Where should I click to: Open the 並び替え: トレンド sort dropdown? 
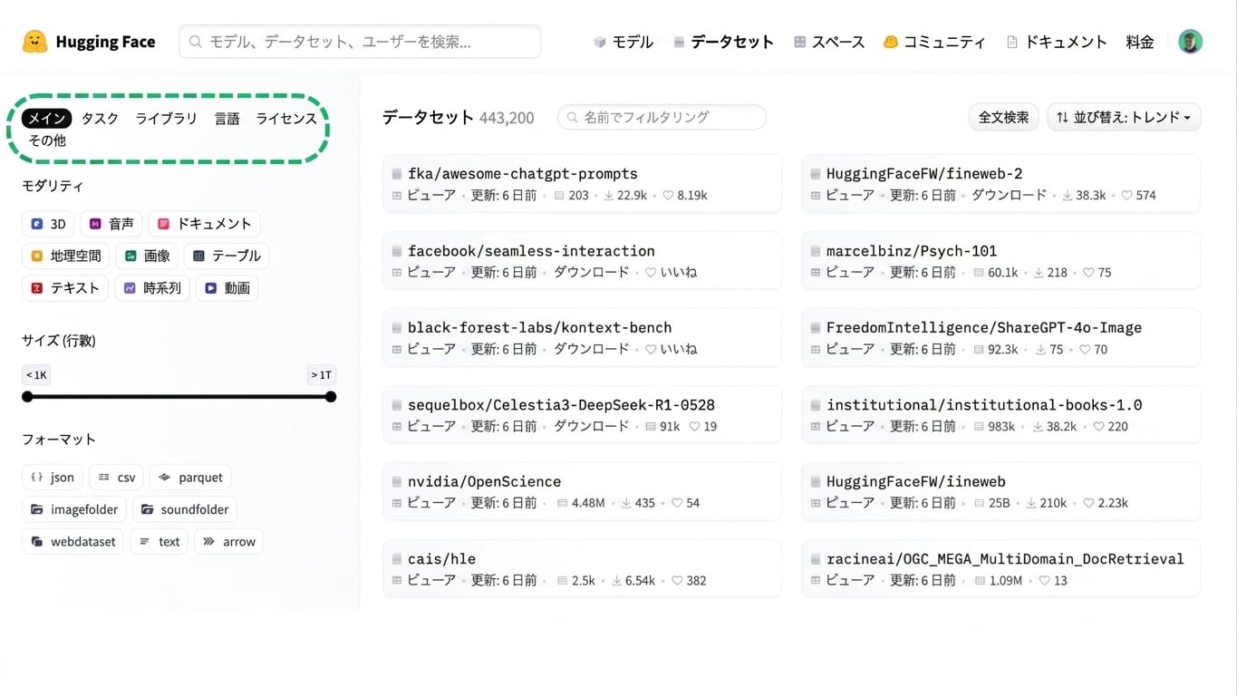pos(1124,117)
